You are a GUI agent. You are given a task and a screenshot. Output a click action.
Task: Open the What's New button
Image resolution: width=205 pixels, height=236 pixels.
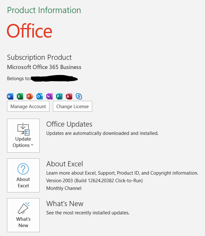coord(23,215)
